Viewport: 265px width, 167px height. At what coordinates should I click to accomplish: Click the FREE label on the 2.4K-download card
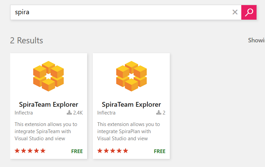click(77, 151)
